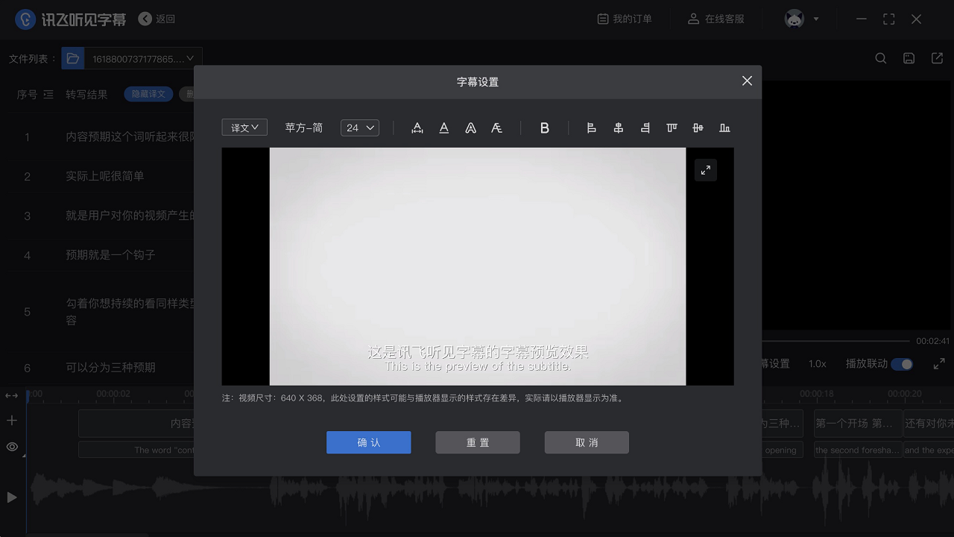Image resolution: width=954 pixels, height=537 pixels.
Task: Open the font color setting icon
Action: point(443,128)
